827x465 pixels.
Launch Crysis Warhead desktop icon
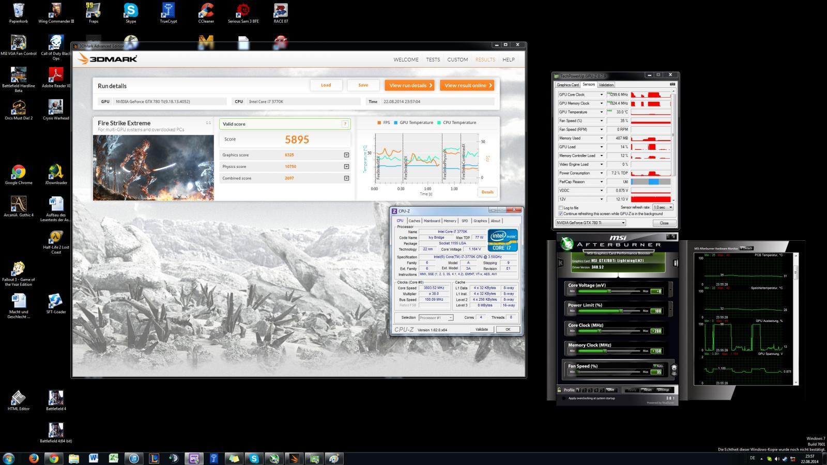pyautogui.click(x=56, y=110)
